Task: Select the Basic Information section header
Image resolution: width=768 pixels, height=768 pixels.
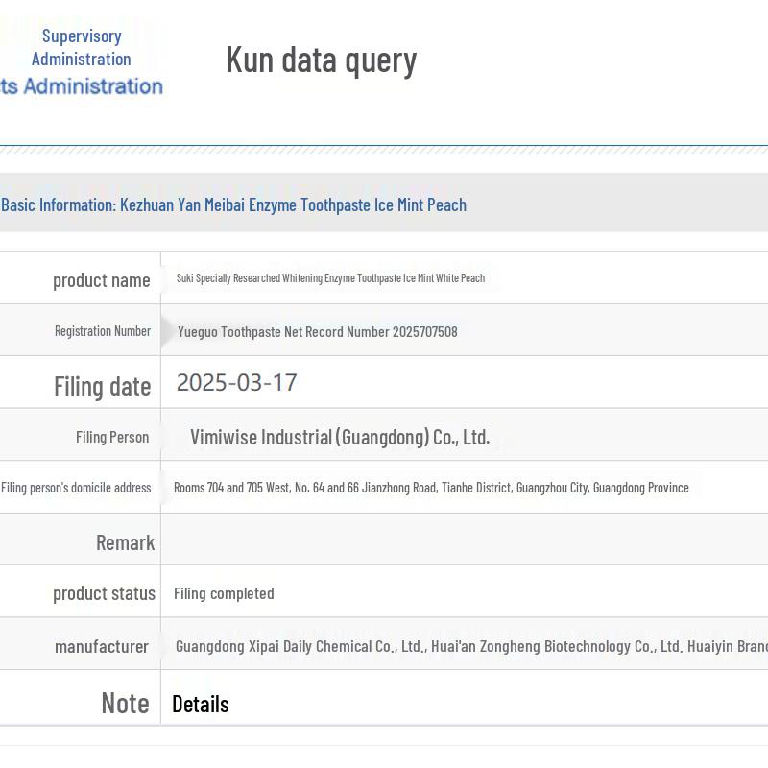Action: click(233, 204)
